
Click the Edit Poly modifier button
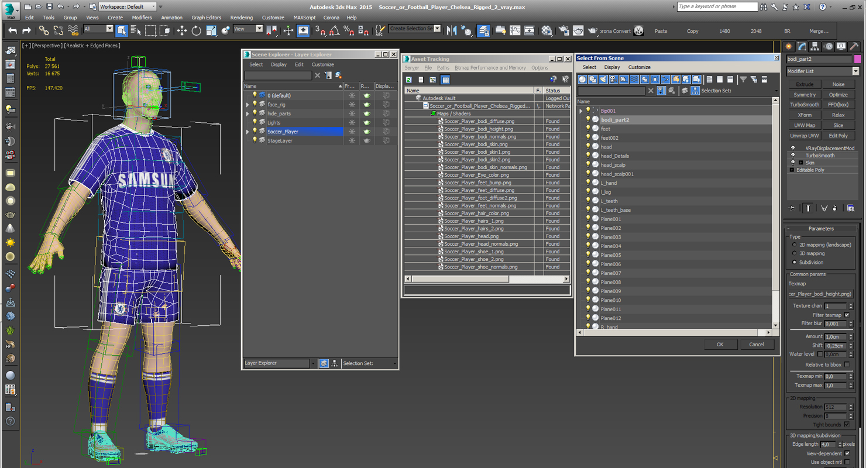838,136
